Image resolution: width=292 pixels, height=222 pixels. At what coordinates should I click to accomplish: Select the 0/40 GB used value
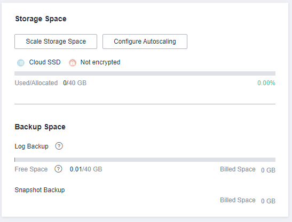click(x=75, y=83)
